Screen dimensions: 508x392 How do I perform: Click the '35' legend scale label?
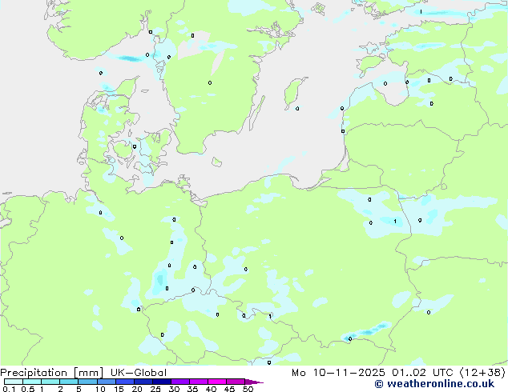tap(192, 389)
